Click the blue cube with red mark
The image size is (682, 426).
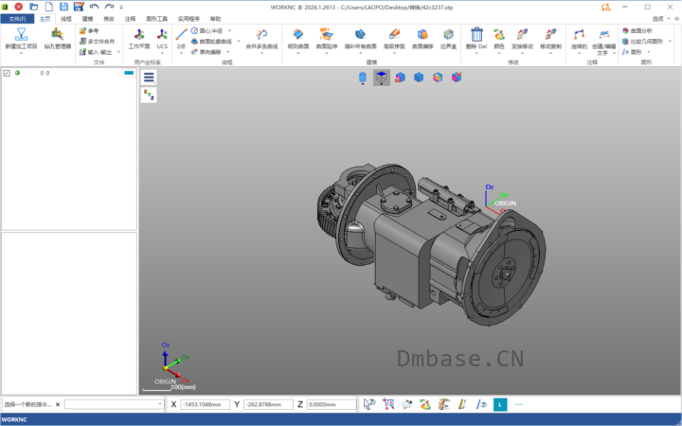pos(400,78)
